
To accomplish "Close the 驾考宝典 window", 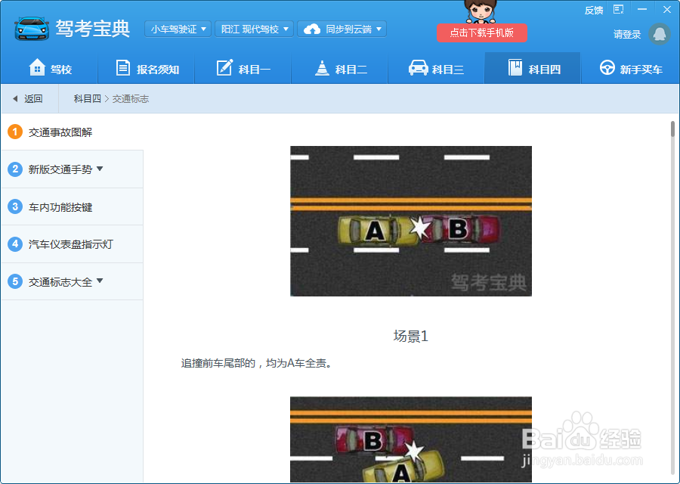I will (x=667, y=9).
